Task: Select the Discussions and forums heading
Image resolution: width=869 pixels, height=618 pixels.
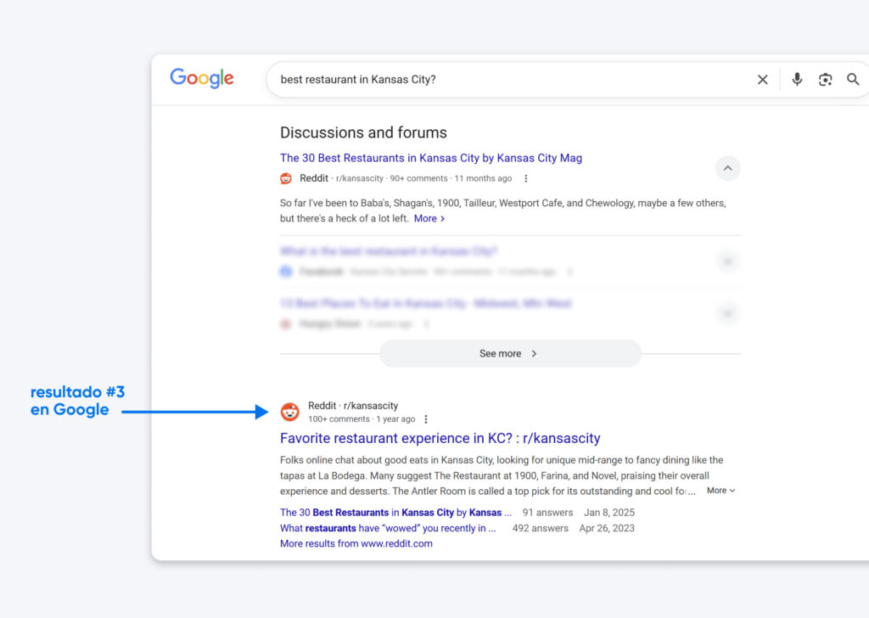Action: click(x=363, y=132)
